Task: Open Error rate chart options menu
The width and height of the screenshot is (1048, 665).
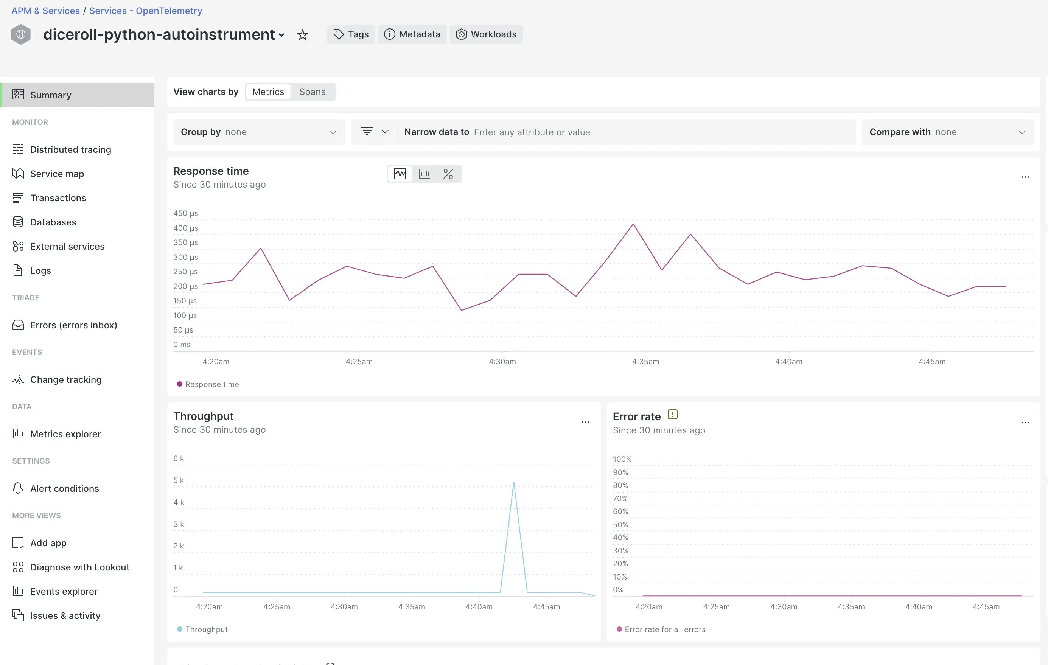Action: [1025, 423]
